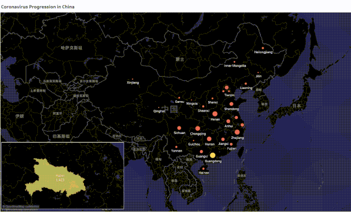The height and width of the screenshot is (212, 351).
Task: Click the Liaoning red marker
Action: pyautogui.click(x=246, y=83)
